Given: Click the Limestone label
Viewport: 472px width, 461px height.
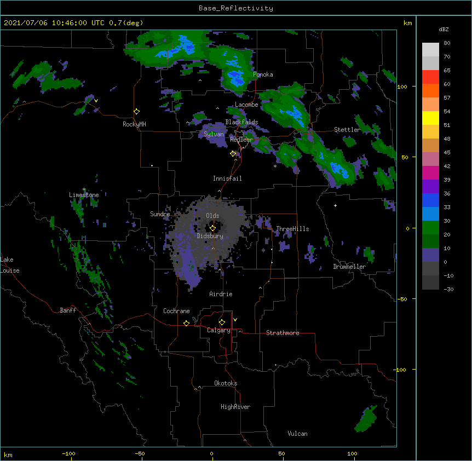Looking at the screenshot, I should [x=84, y=195].
